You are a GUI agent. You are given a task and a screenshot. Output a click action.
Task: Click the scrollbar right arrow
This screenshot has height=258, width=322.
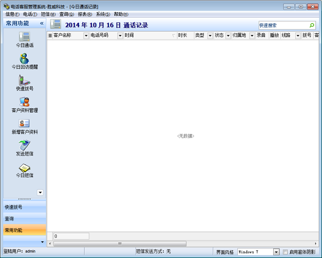316,244
